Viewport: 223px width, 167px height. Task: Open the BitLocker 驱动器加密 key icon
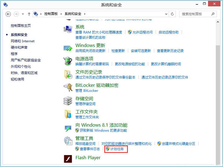(68, 87)
